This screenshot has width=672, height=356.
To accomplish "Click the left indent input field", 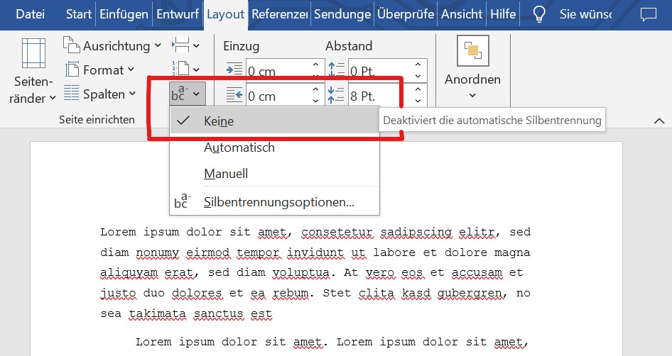I will (277, 71).
